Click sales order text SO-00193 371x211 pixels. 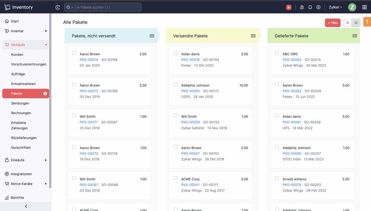[x=211, y=60]
